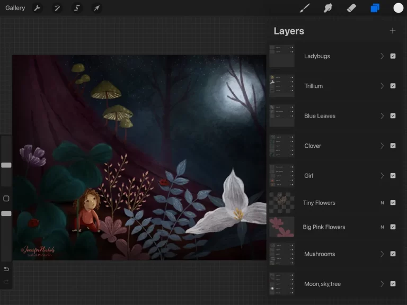Screen dimensions: 407x305
Task: Activate the Selection tool
Action: tap(77, 8)
